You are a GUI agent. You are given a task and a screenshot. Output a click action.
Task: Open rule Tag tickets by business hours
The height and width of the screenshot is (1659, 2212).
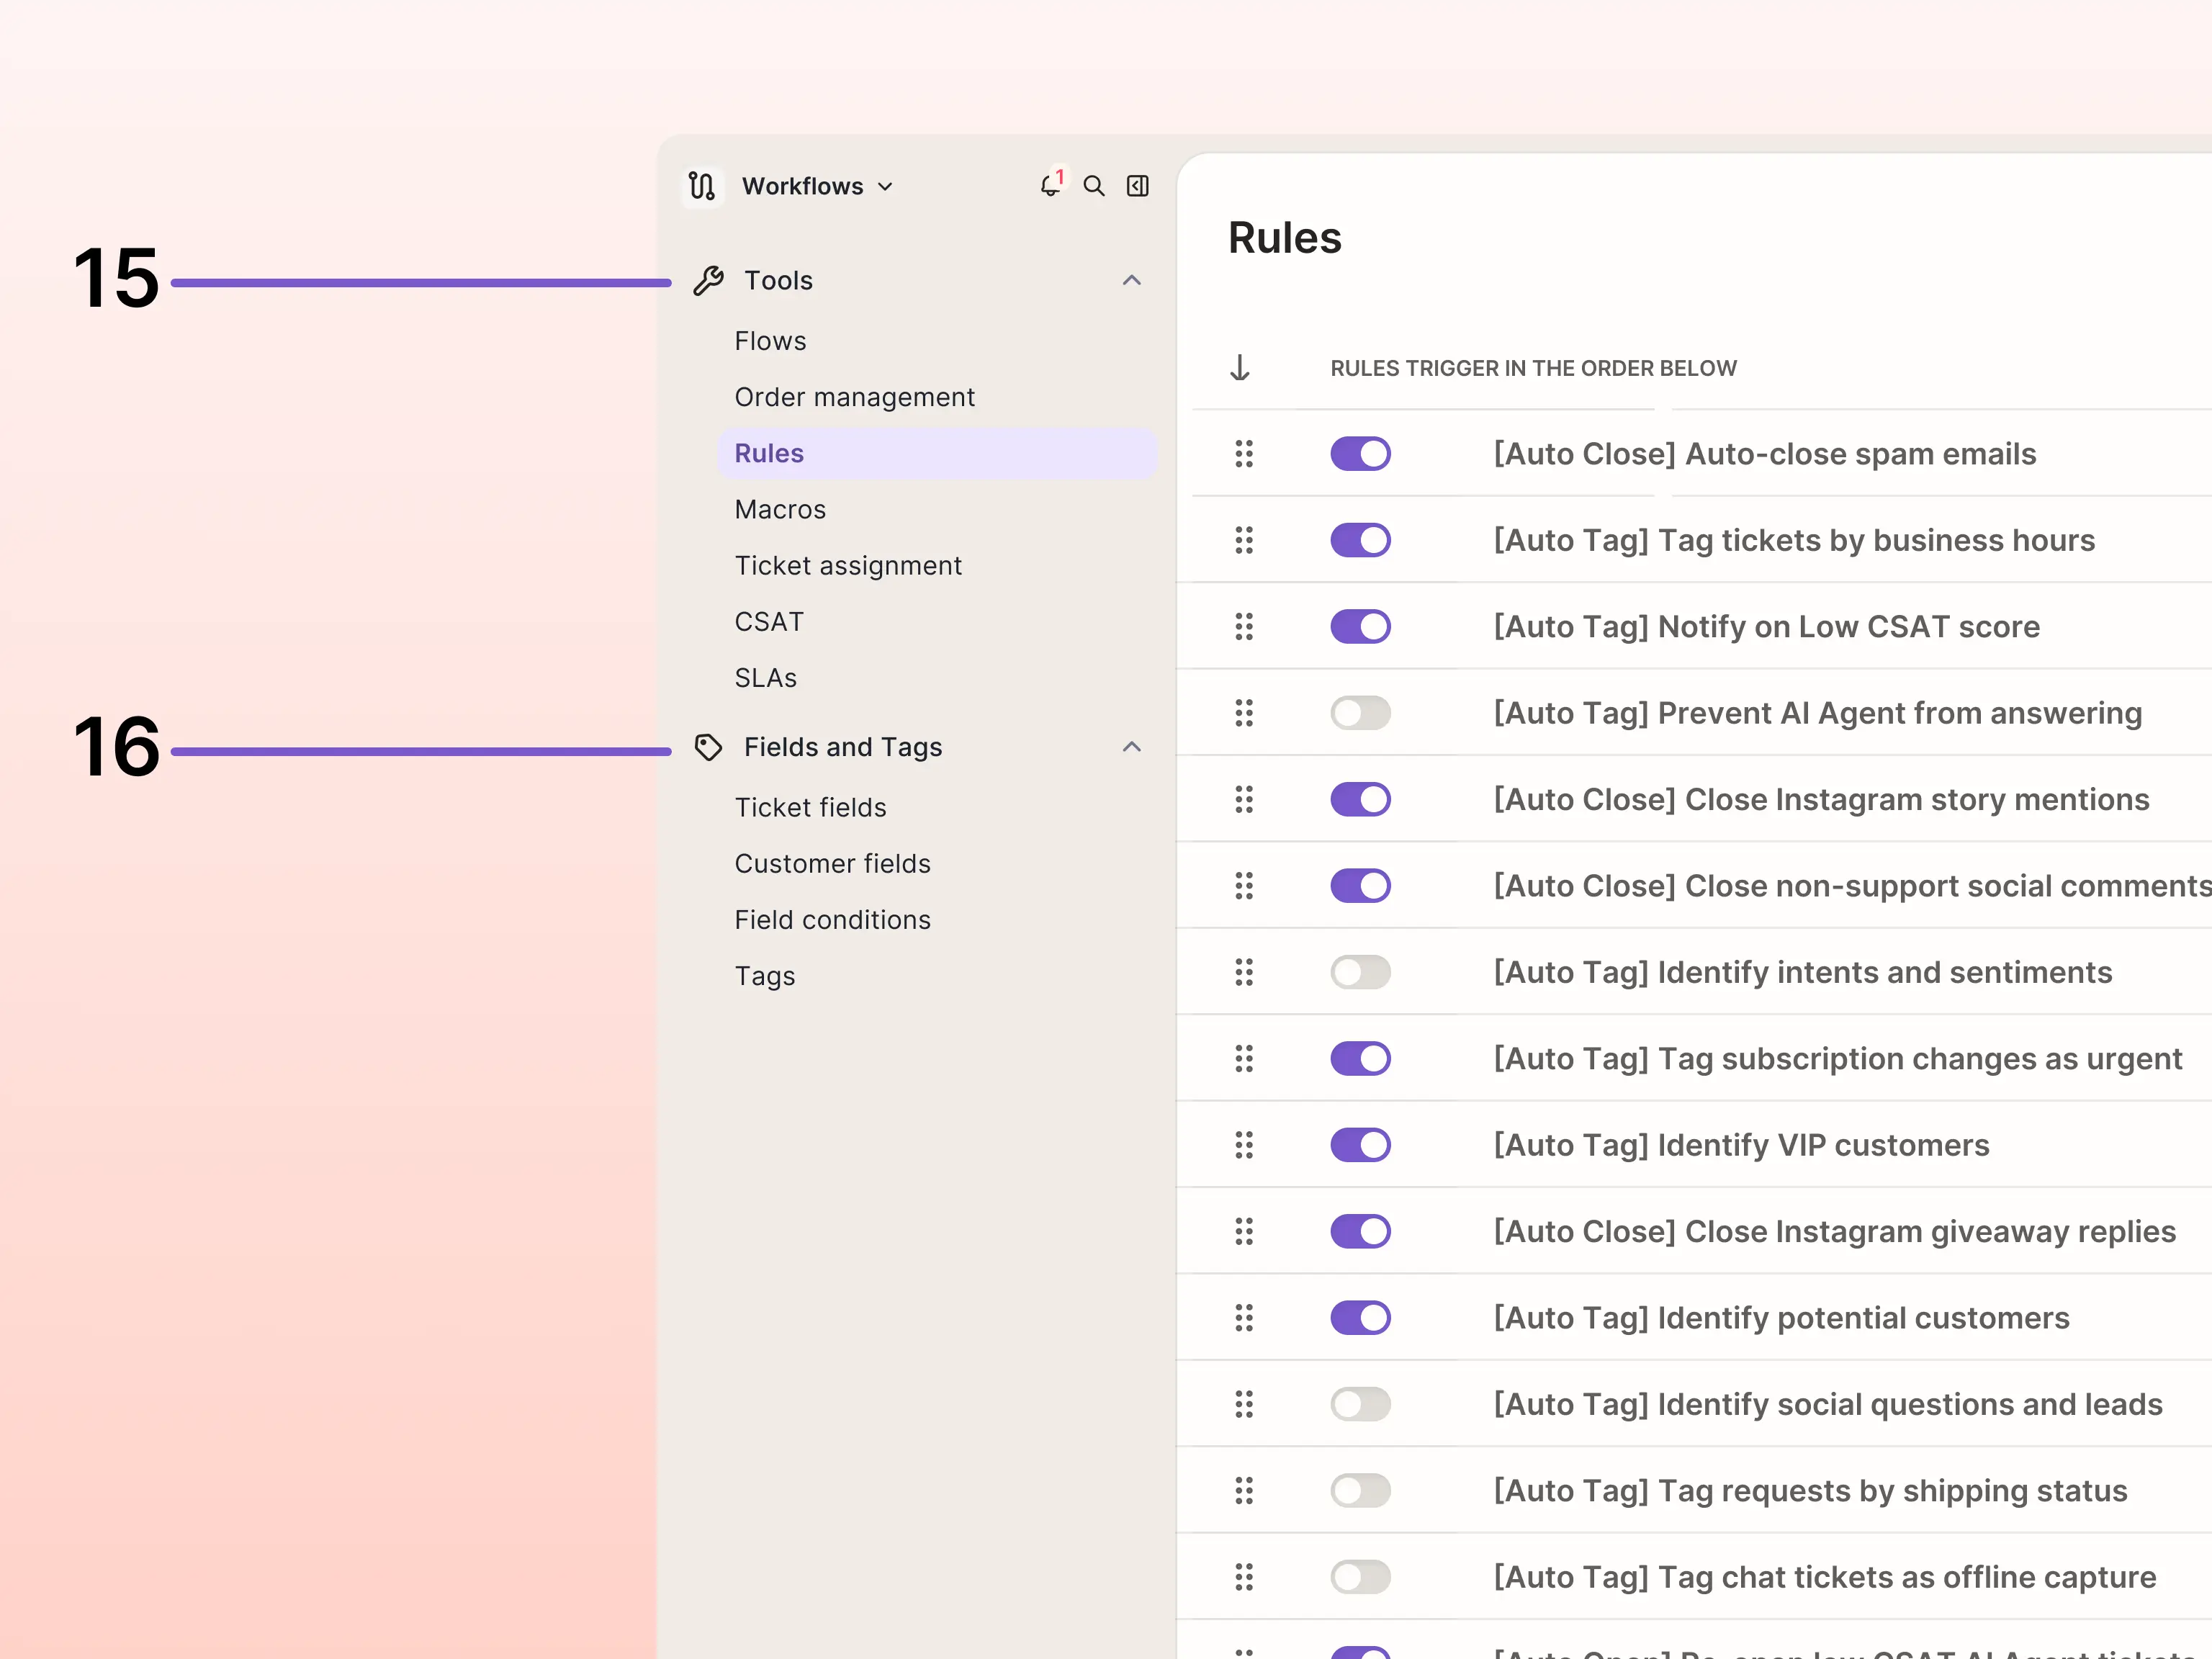(x=1794, y=541)
